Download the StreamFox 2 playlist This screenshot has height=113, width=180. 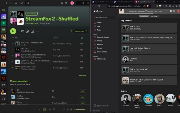pos(27,31)
